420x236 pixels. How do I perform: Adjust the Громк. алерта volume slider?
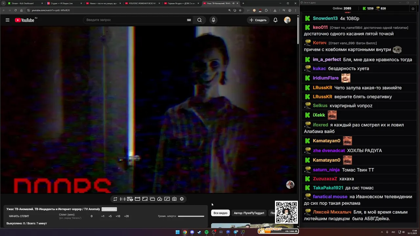(191, 216)
